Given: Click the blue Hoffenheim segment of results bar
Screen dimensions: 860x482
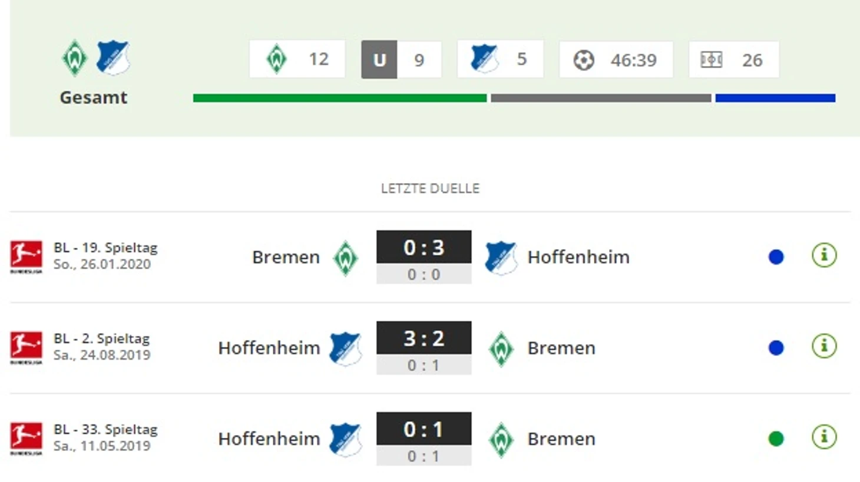Looking at the screenshot, I should (775, 98).
